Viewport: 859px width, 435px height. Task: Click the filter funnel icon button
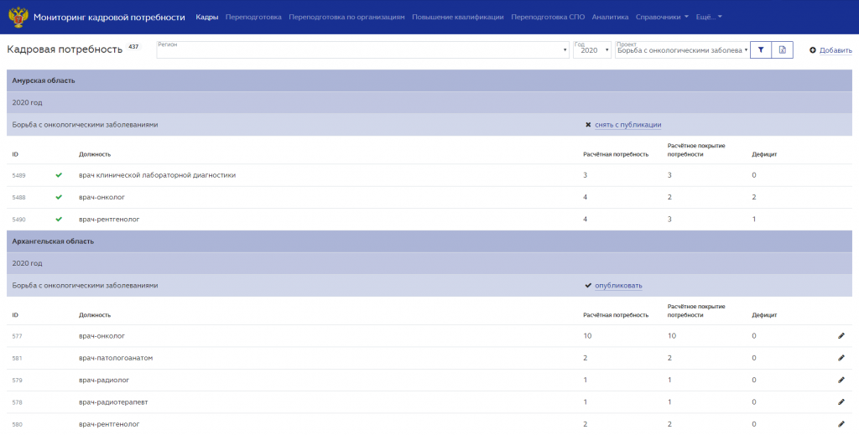click(760, 49)
